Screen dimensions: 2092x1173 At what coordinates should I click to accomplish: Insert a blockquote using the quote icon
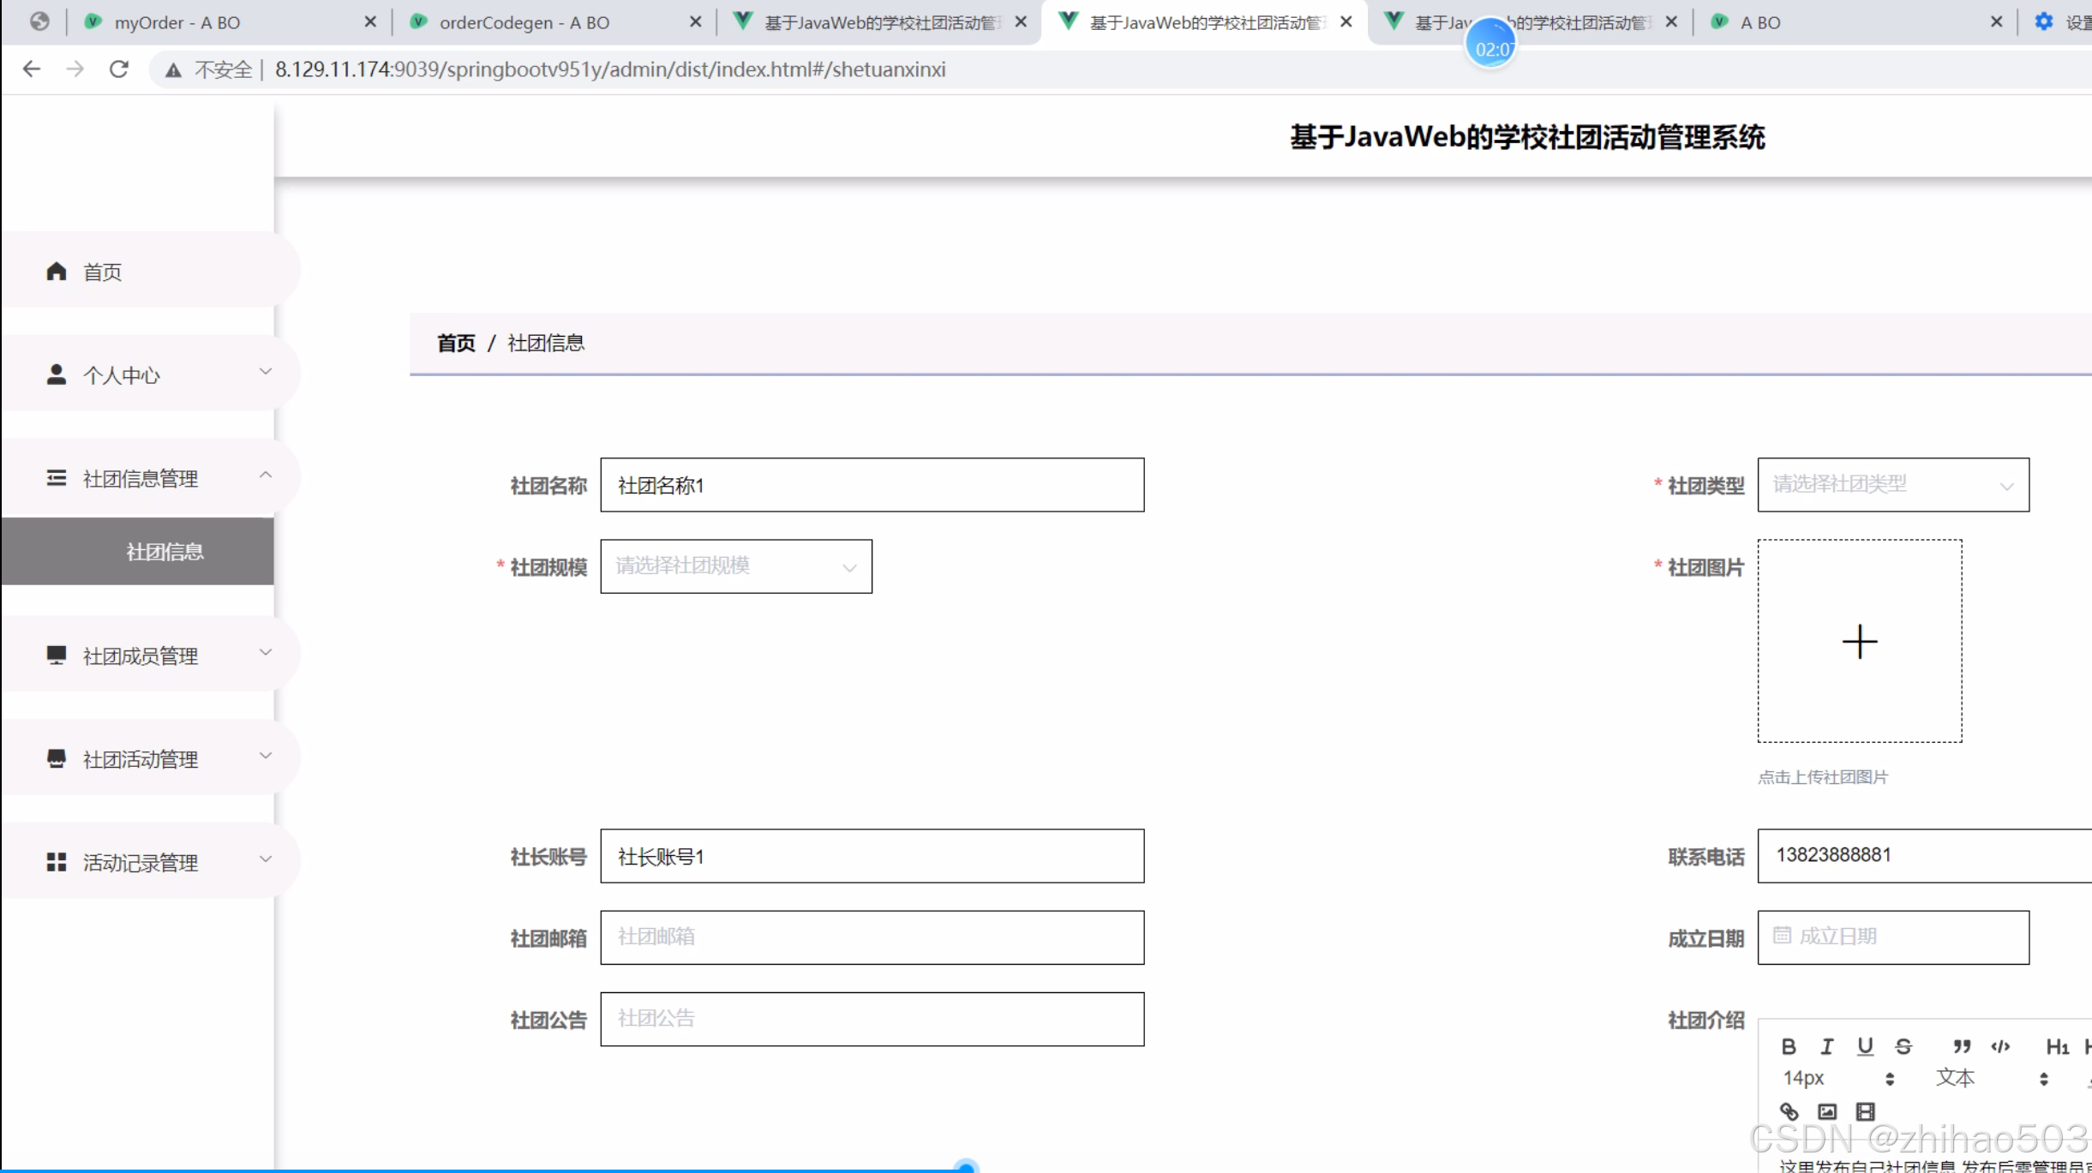(x=1962, y=1046)
